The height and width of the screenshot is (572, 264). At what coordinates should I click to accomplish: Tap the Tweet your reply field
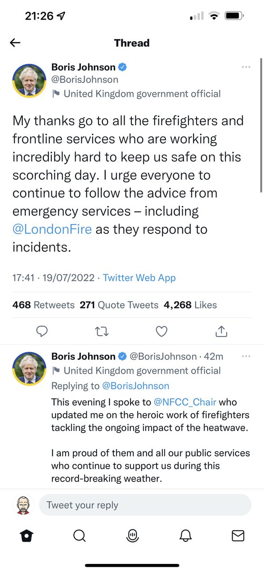145,505
